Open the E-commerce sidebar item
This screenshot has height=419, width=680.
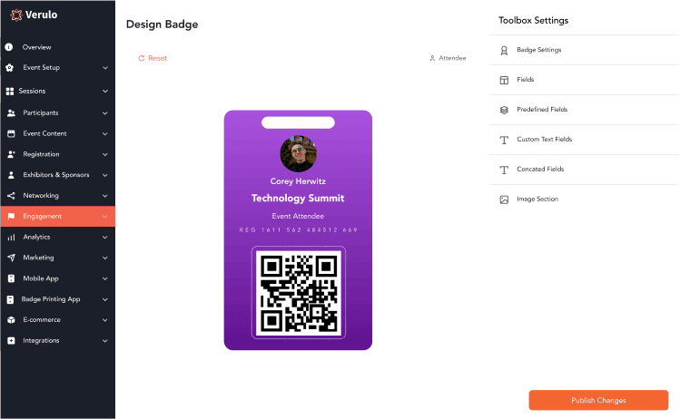point(58,320)
